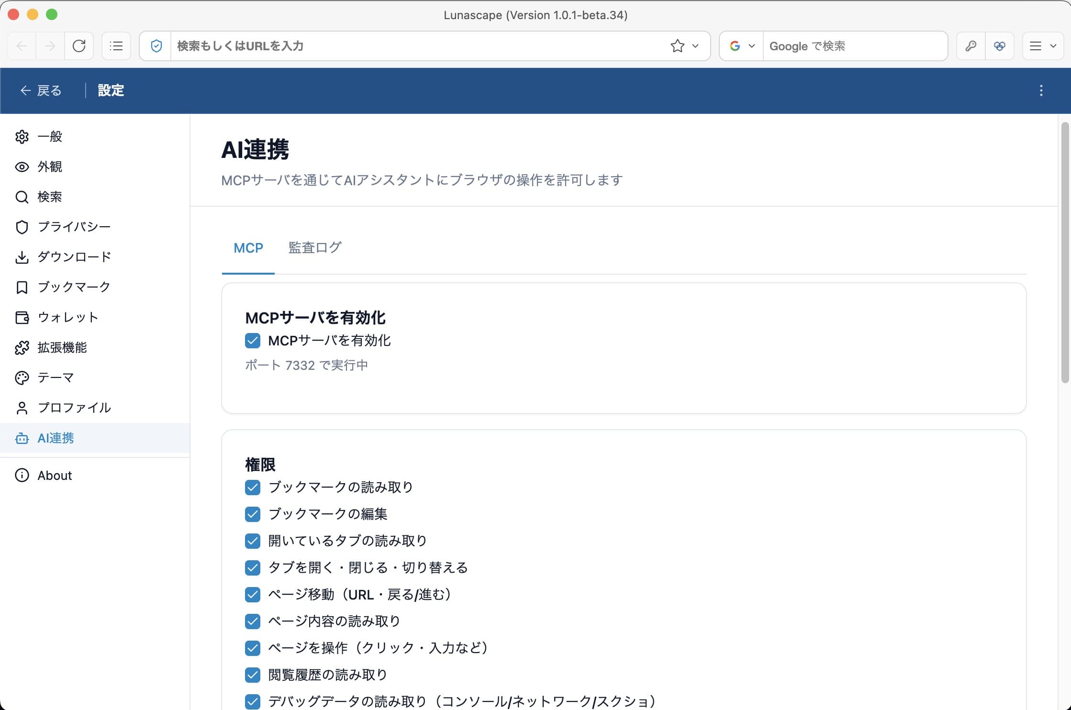
Task: Open テーマ palette icon in sidebar
Action: click(x=22, y=377)
